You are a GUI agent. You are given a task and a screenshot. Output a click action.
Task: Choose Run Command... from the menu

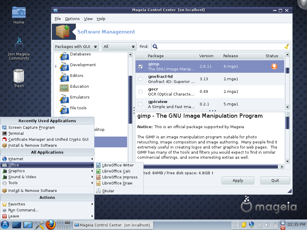coord(47,210)
